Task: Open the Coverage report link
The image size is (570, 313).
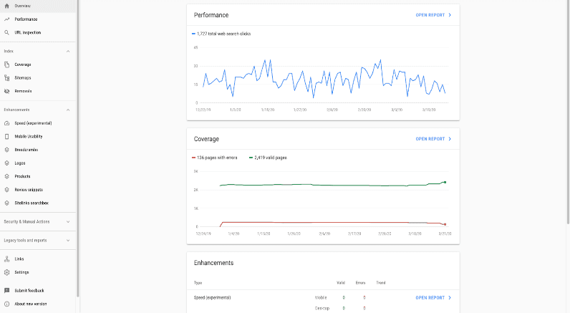Action: pyautogui.click(x=433, y=139)
